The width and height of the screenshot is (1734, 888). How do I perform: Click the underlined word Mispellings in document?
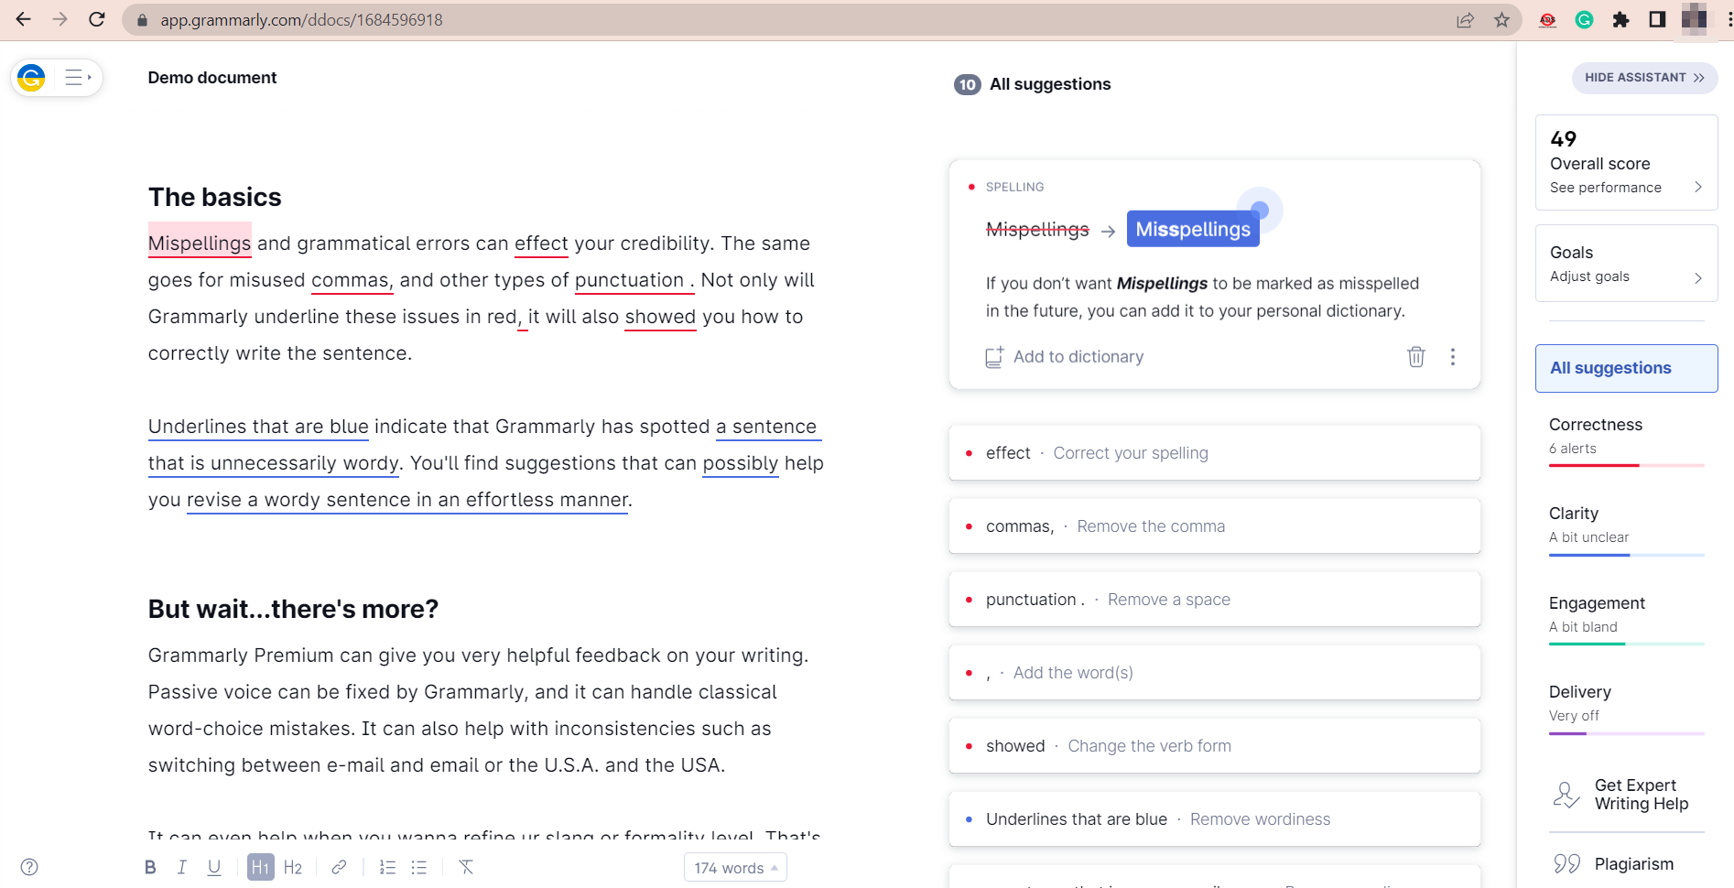pyautogui.click(x=200, y=244)
